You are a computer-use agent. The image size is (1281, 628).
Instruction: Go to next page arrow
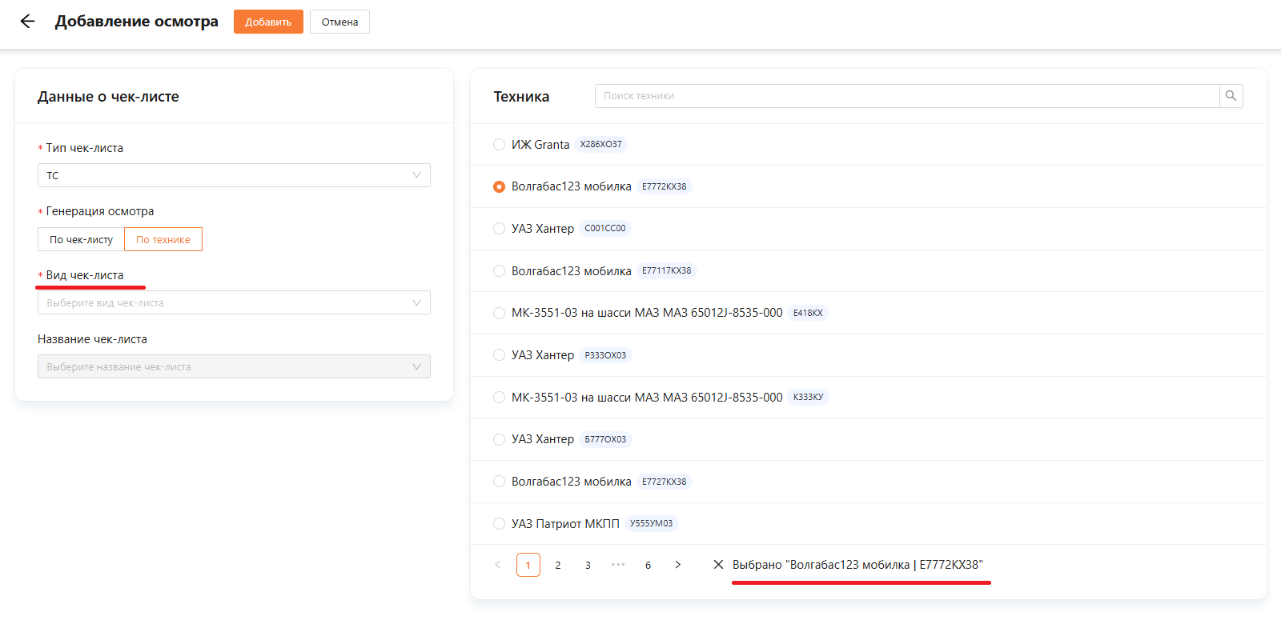point(678,565)
